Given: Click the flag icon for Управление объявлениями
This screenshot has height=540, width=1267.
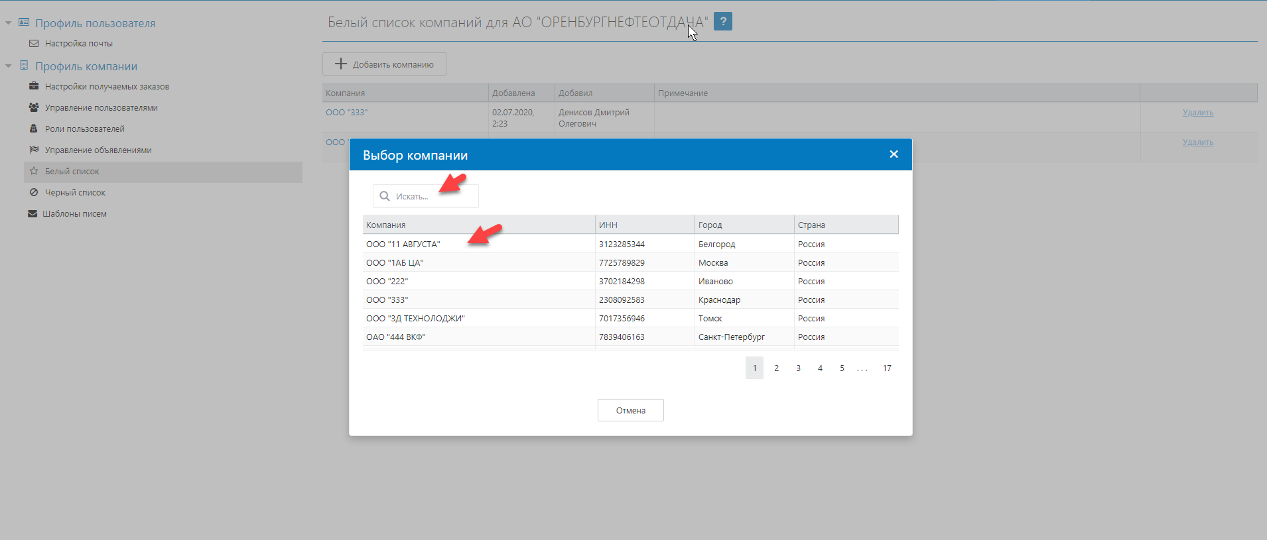Looking at the screenshot, I should [34, 150].
